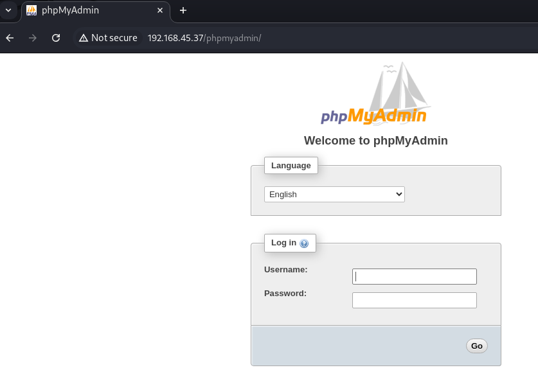This screenshot has width=538, height=379.
Task: Click the browser back arrow
Action: tap(10, 38)
